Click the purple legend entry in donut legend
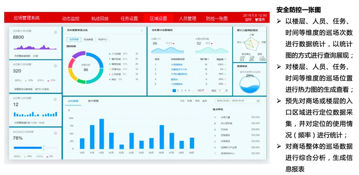Image resolution: width=359 pixels, height=175 pixels. coord(124,79)
